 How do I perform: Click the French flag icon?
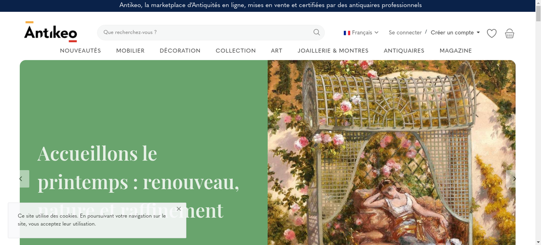pos(347,33)
